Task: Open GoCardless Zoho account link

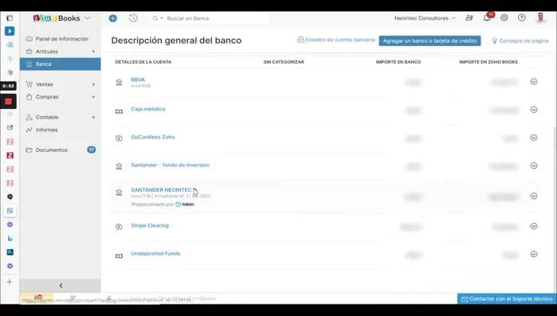Action: (x=153, y=137)
